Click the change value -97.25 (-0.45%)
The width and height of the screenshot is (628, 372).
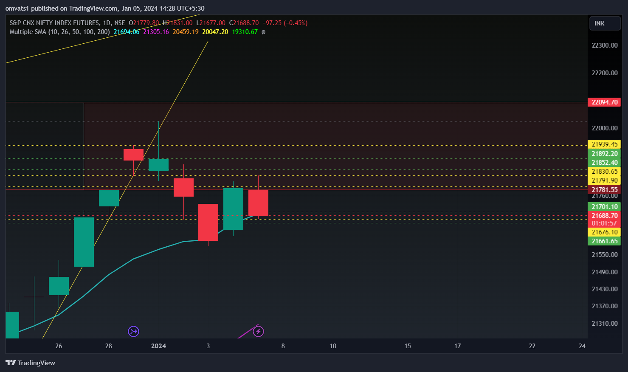pyautogui.click(x=285, y=23)
